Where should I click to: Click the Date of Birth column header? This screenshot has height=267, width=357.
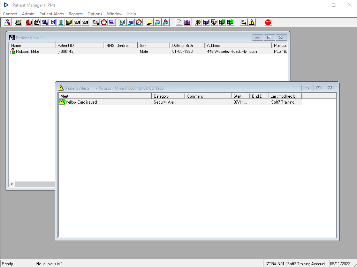(x=187, y=46)
